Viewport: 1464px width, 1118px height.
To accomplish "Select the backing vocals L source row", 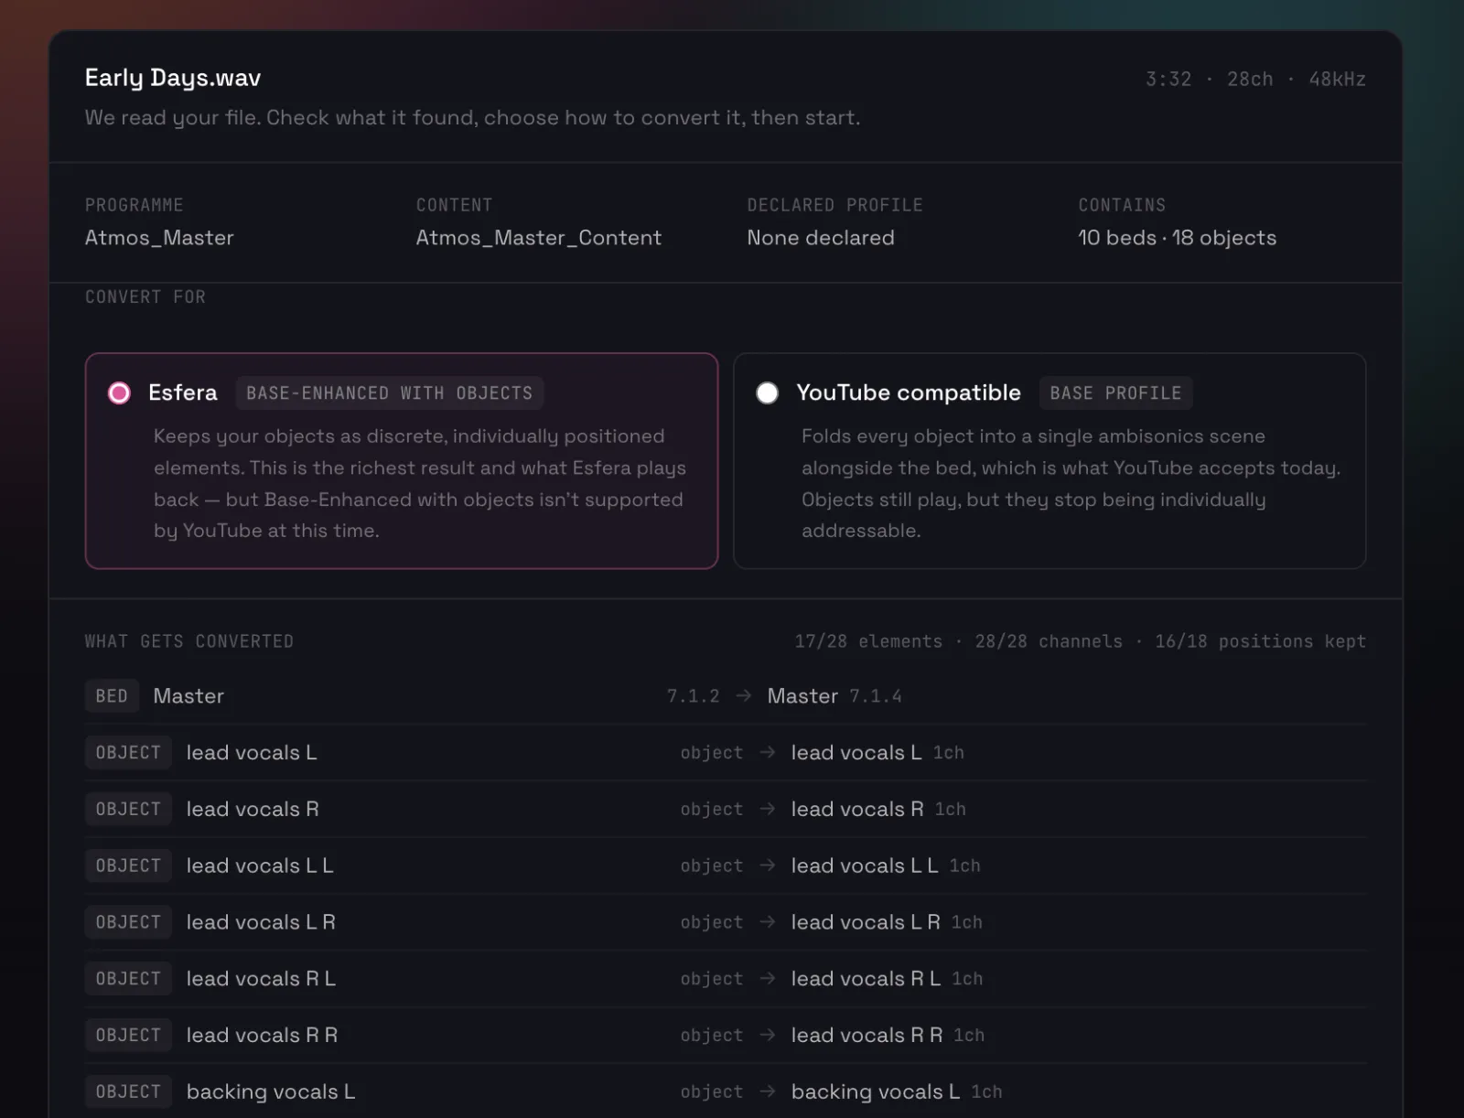I will (x=271, y=1091).
